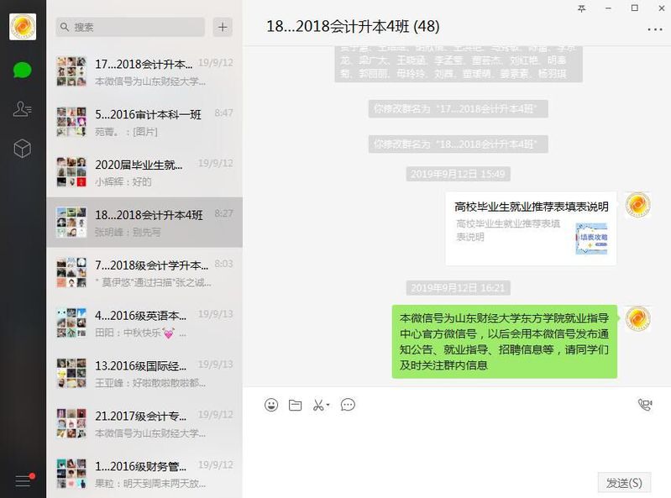Screen dimensions: 671x498
Task: Open the Contacts tab in sidebar
Action: [x=22, y=109]
